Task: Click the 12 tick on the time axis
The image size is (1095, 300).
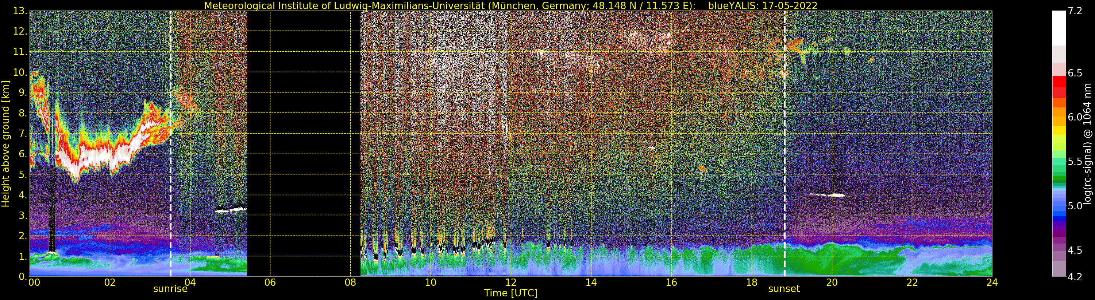Action: (511, 282)
